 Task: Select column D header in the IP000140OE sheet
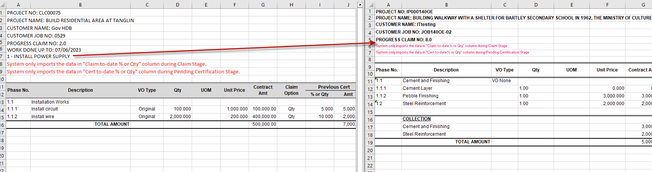(x=536, y=5)
